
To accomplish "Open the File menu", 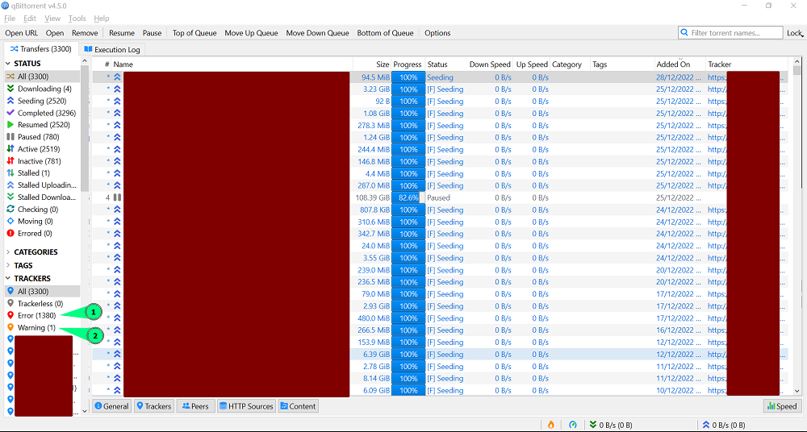I will pyautogui.click(x=10, y=19).
